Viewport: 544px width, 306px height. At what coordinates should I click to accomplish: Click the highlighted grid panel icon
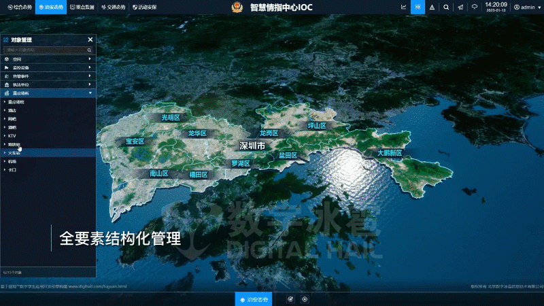tap(418, 7)
